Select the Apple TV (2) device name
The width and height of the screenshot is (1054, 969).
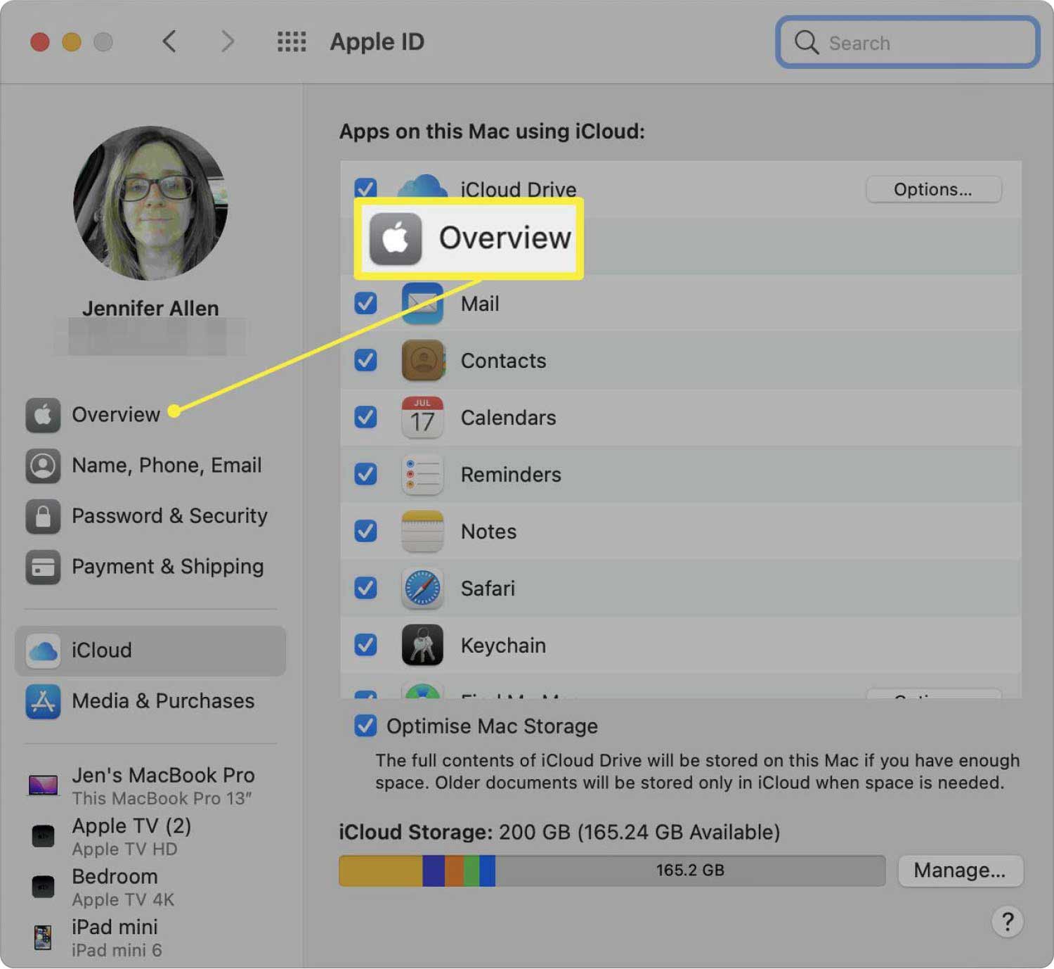[x=131, y=826]
